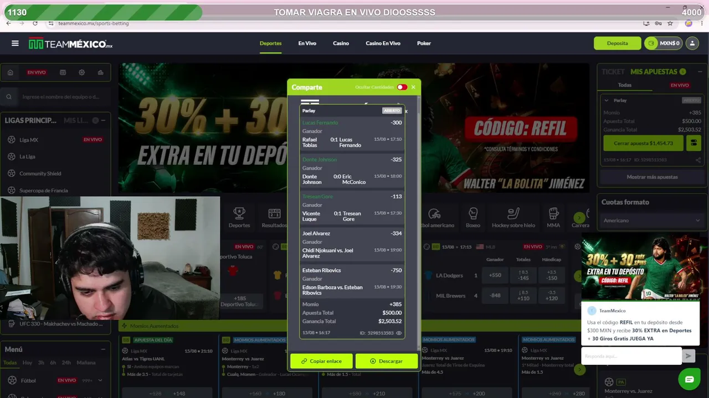This screenshot has width=709, height=398.
Task: Click Cerrar apuesta $1,454.73 button
Action: point(643,143)
